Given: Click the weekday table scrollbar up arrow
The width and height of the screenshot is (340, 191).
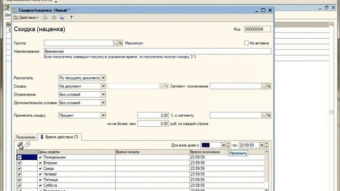Looking at the screenshot, I should tap(267, 152).
